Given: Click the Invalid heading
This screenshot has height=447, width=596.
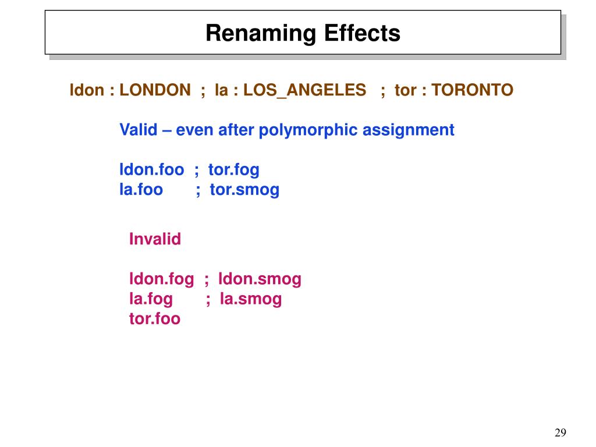Looking at the screenshot, I should tap(155, 239).
